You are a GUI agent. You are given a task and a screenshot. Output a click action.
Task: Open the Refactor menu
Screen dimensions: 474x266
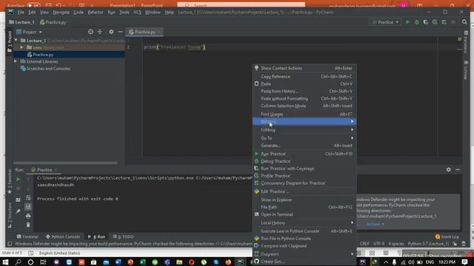(x=96, y=13)
